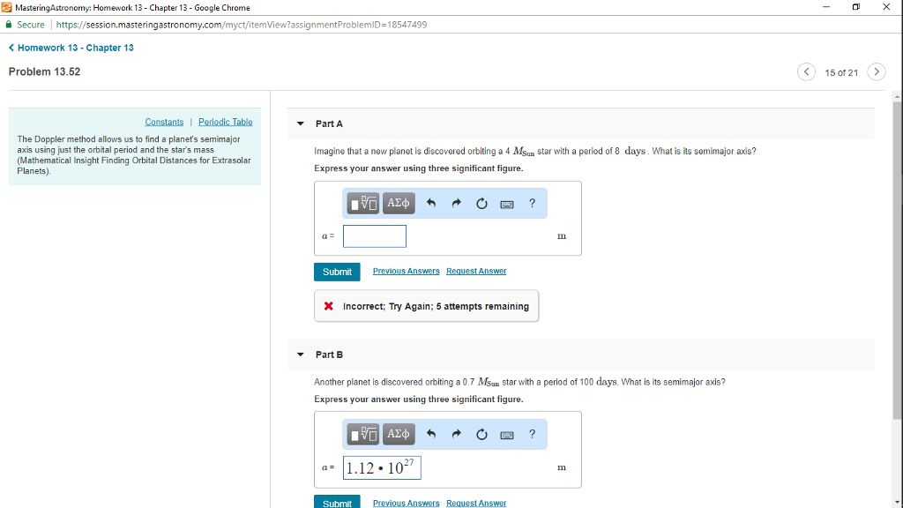903x508 pixels.
Task: Return to Homework 13 - Chapter 13
Action: tap(71, 48)
